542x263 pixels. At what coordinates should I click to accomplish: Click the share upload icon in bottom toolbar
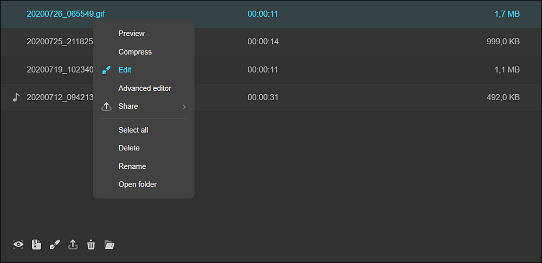point(73,245)
